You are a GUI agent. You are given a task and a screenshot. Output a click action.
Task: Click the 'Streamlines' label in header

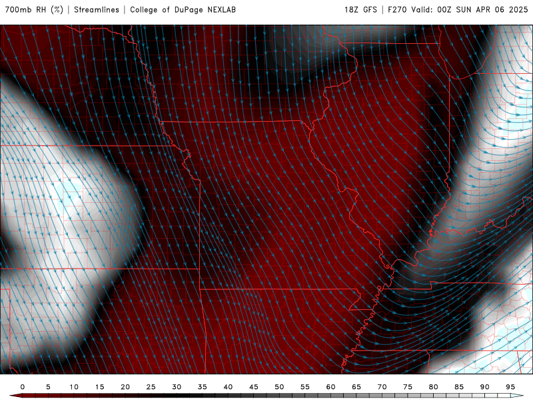(x=97, y=10)
